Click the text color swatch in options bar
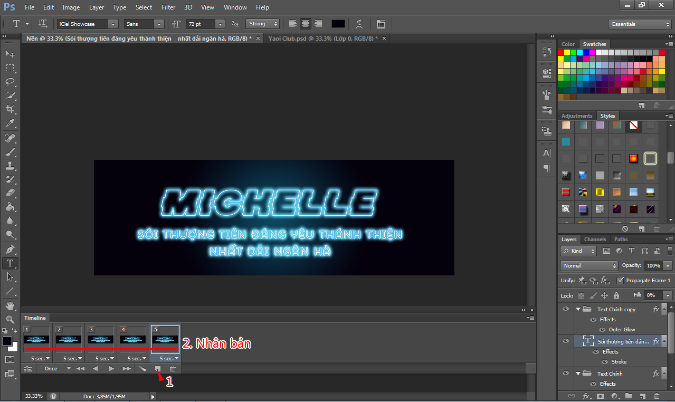 [338, 24]
